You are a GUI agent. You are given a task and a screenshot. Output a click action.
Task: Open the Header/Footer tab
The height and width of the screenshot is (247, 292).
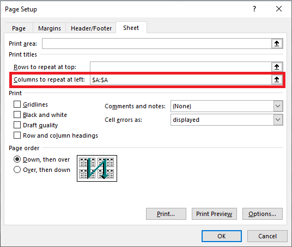(x=91, y=28)
